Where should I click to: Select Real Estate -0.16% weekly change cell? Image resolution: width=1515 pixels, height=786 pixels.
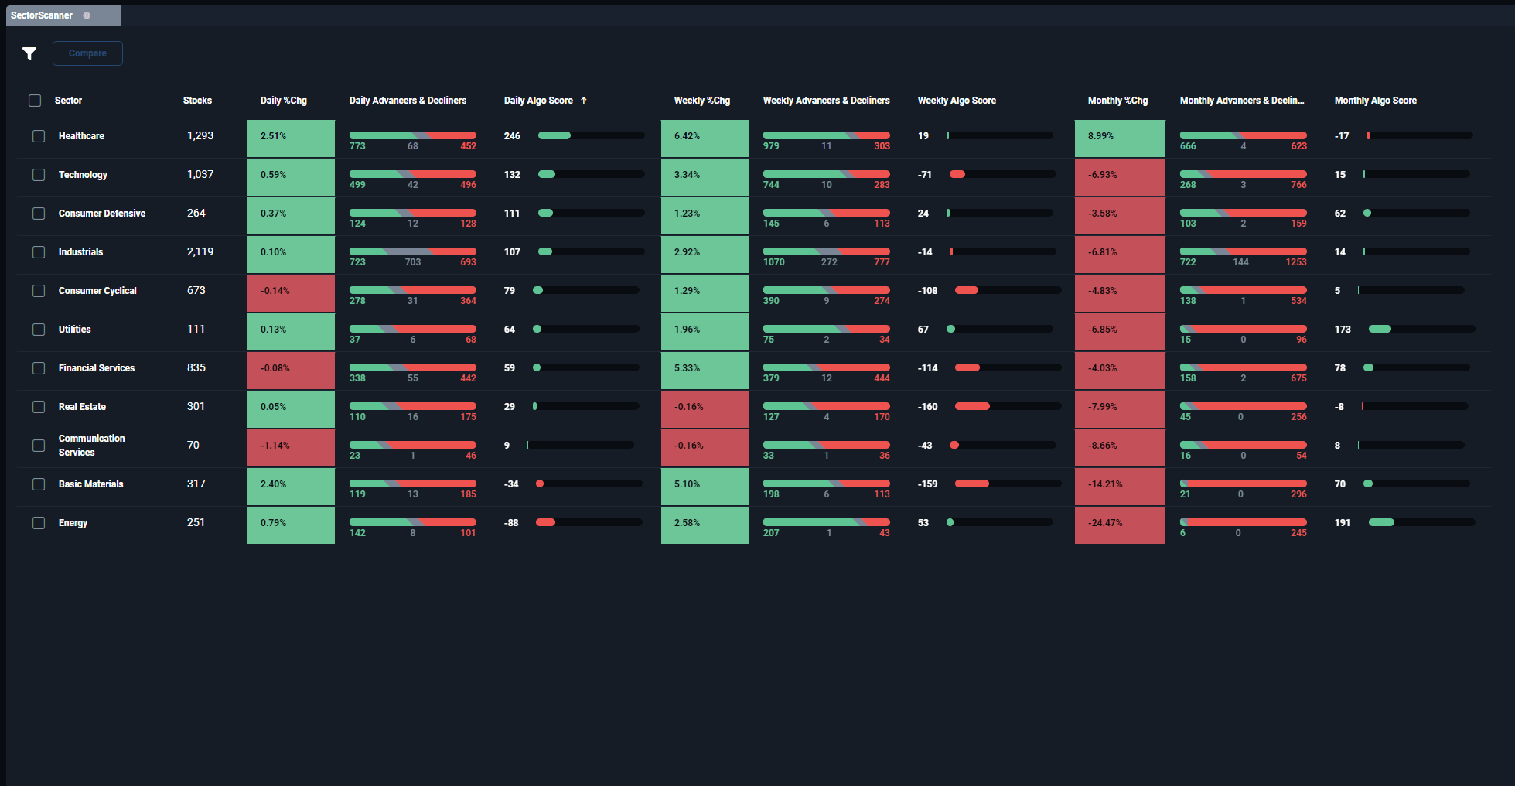tap(705, 409)
